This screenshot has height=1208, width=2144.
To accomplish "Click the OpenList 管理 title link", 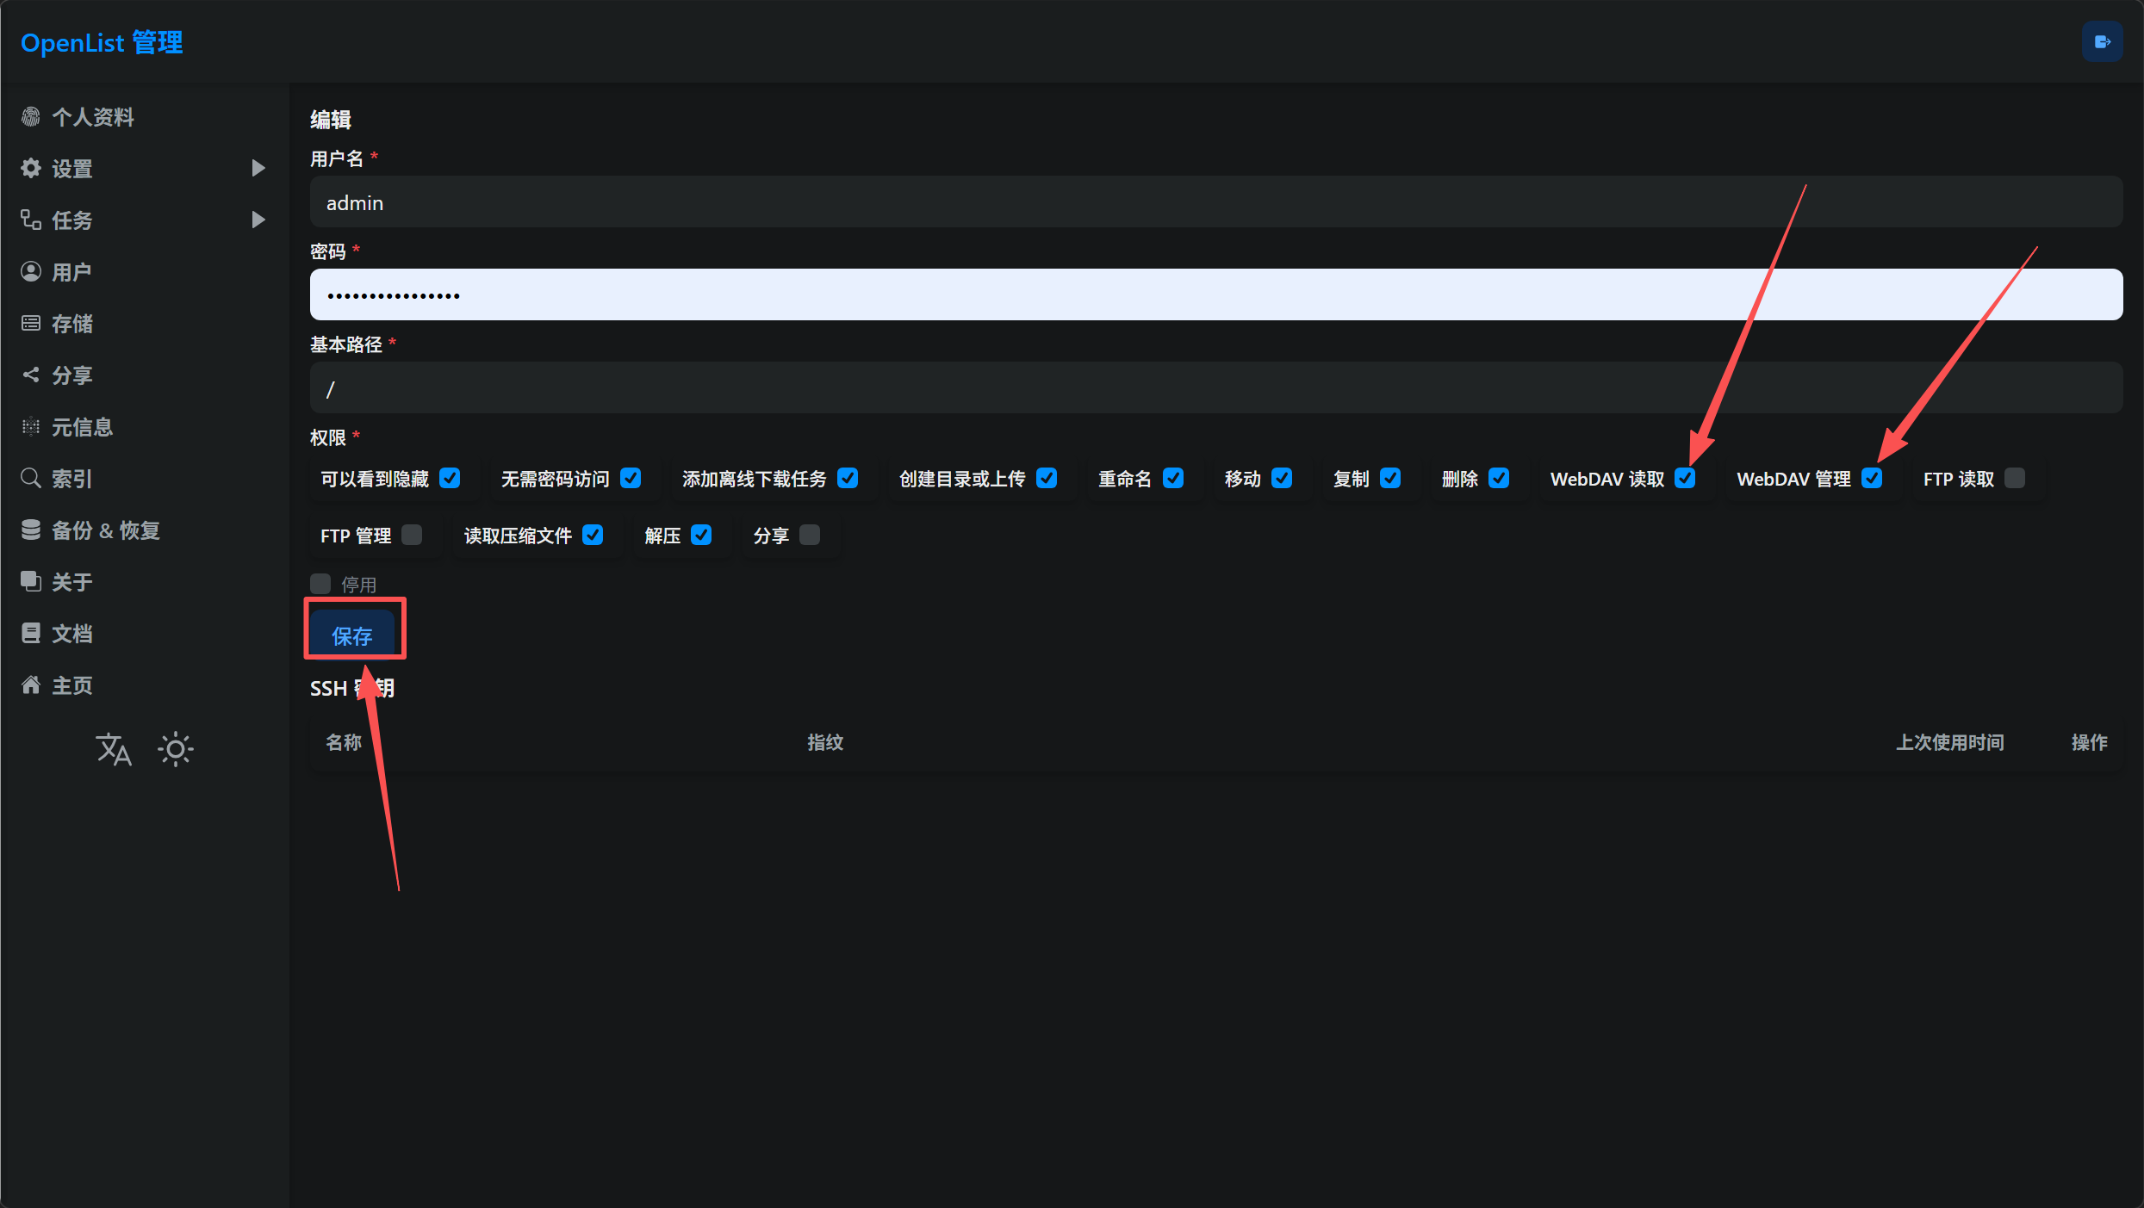I will click(102, 42).
